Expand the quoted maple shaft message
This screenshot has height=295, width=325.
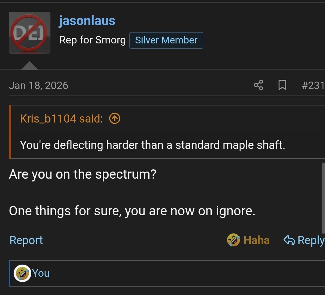(152, 145)
